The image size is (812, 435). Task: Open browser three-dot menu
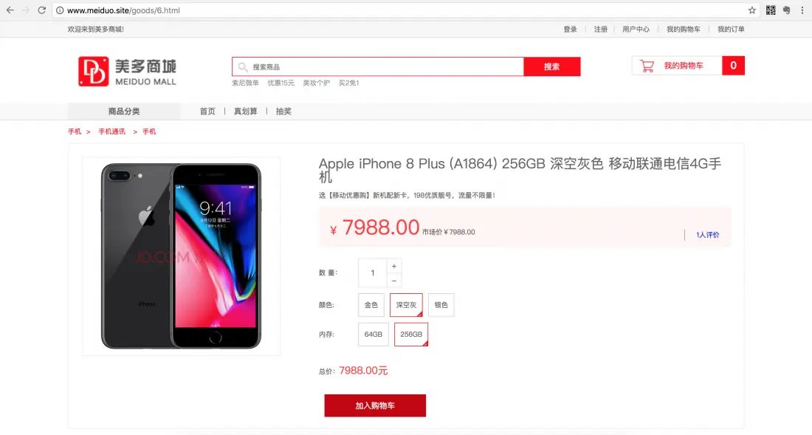click(802, 10)
